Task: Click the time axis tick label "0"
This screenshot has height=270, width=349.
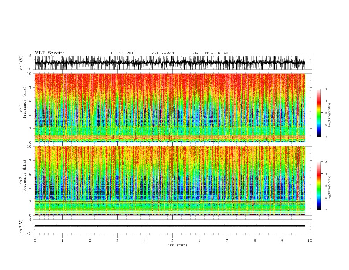Action: tap(35, 240)
